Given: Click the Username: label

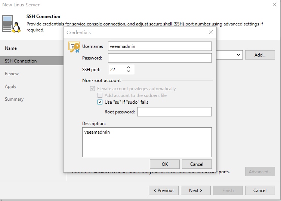Looking at the screenshot, I should coord(93,46).
